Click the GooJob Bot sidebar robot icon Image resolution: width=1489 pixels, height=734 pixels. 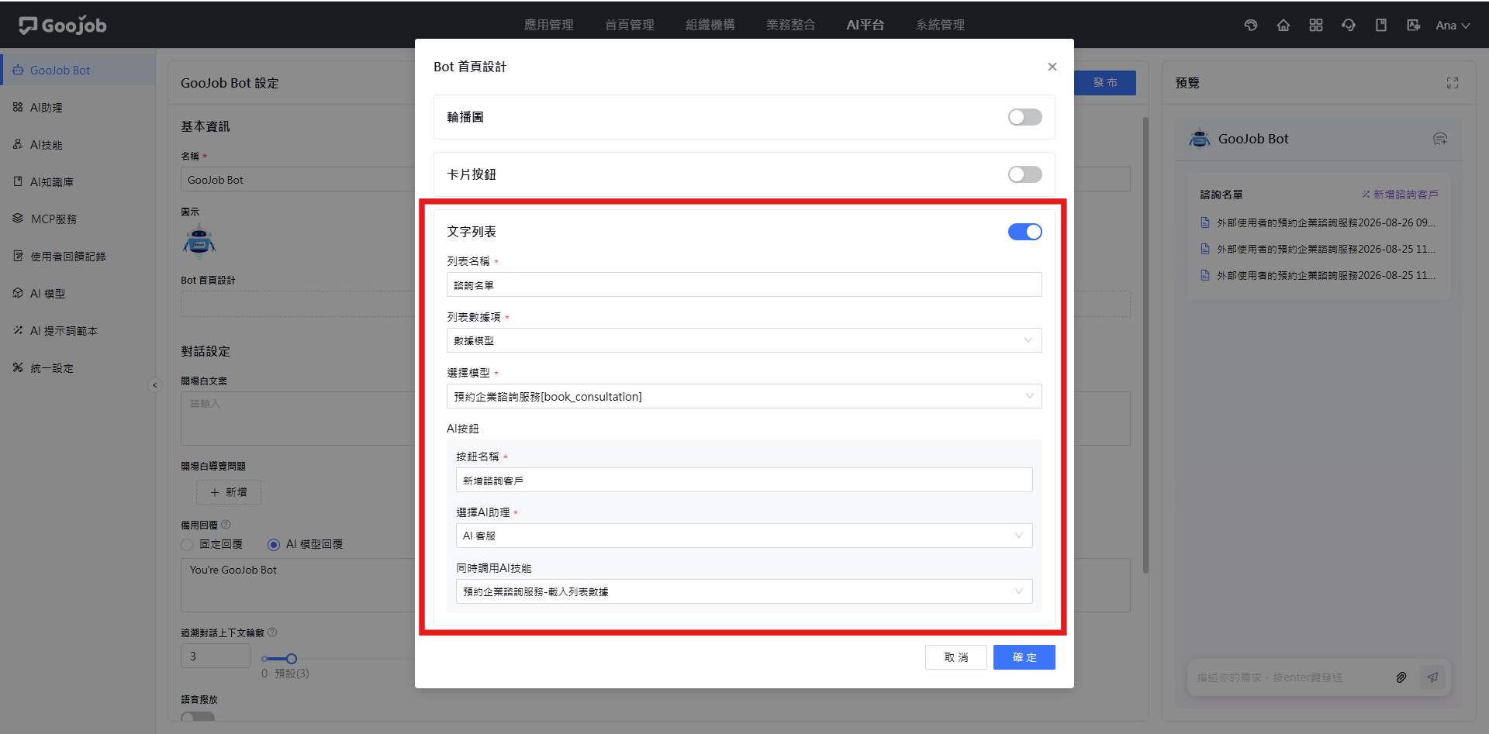[x=18, y=70]
